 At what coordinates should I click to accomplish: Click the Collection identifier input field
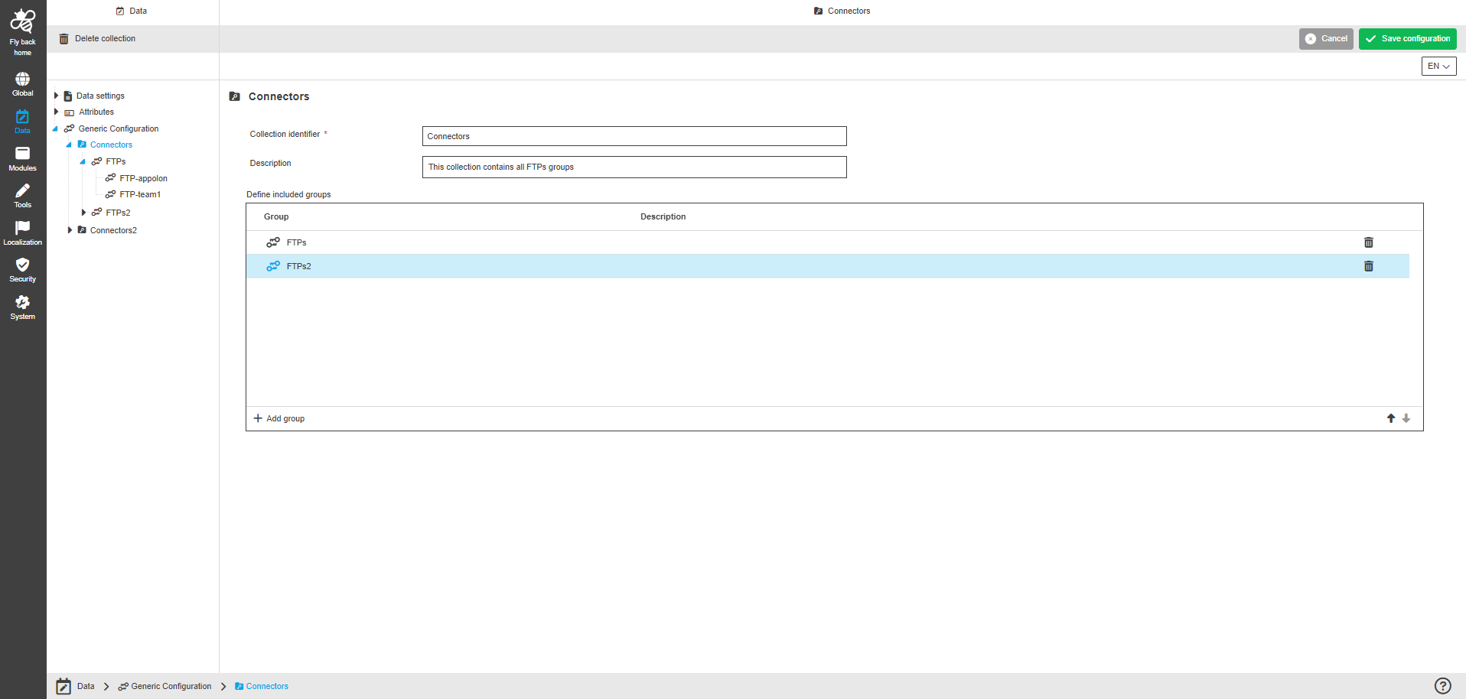point(634,135)
